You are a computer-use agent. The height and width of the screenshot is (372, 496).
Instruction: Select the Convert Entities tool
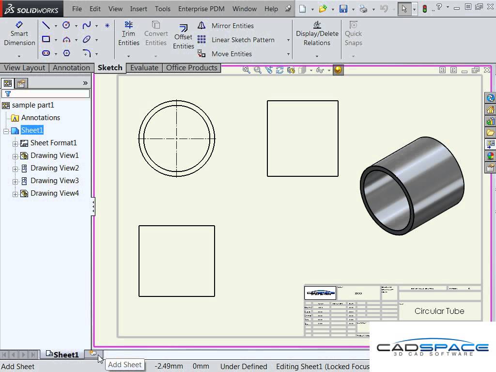click(x=155, y=34)
